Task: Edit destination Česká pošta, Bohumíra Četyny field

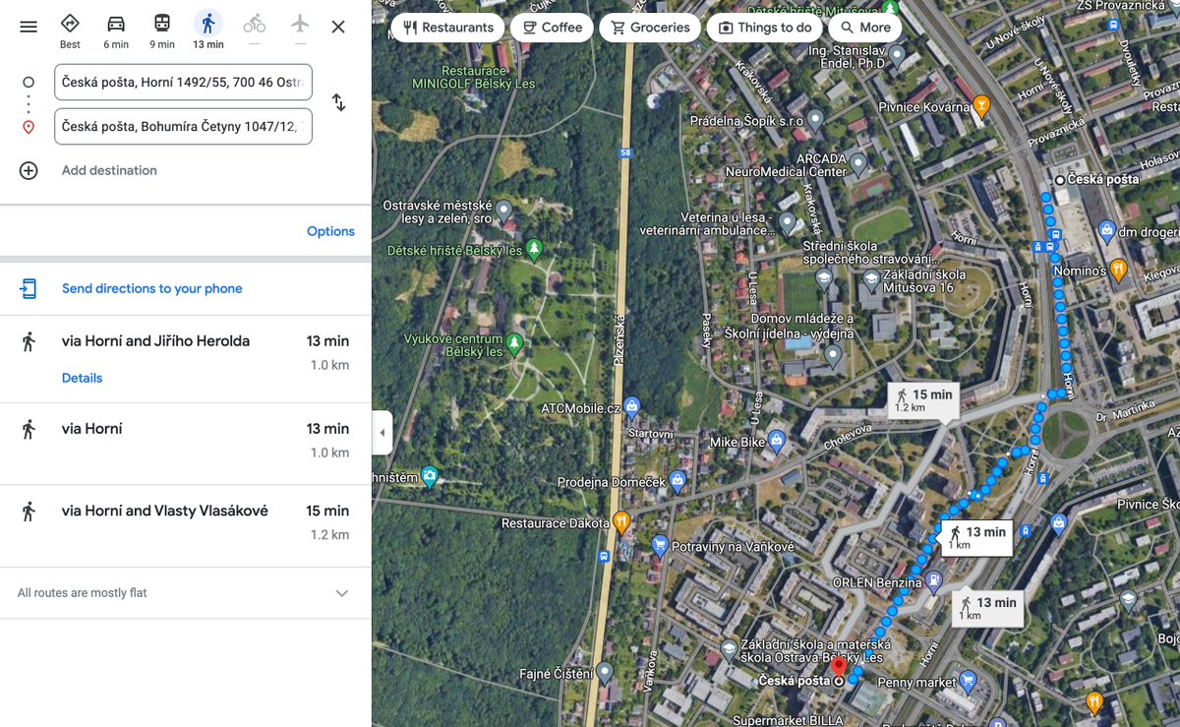Action: [x=183, y=127]
